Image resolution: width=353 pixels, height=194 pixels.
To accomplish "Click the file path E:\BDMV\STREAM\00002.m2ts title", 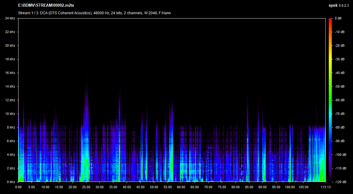I will click(x=46, y=5).
